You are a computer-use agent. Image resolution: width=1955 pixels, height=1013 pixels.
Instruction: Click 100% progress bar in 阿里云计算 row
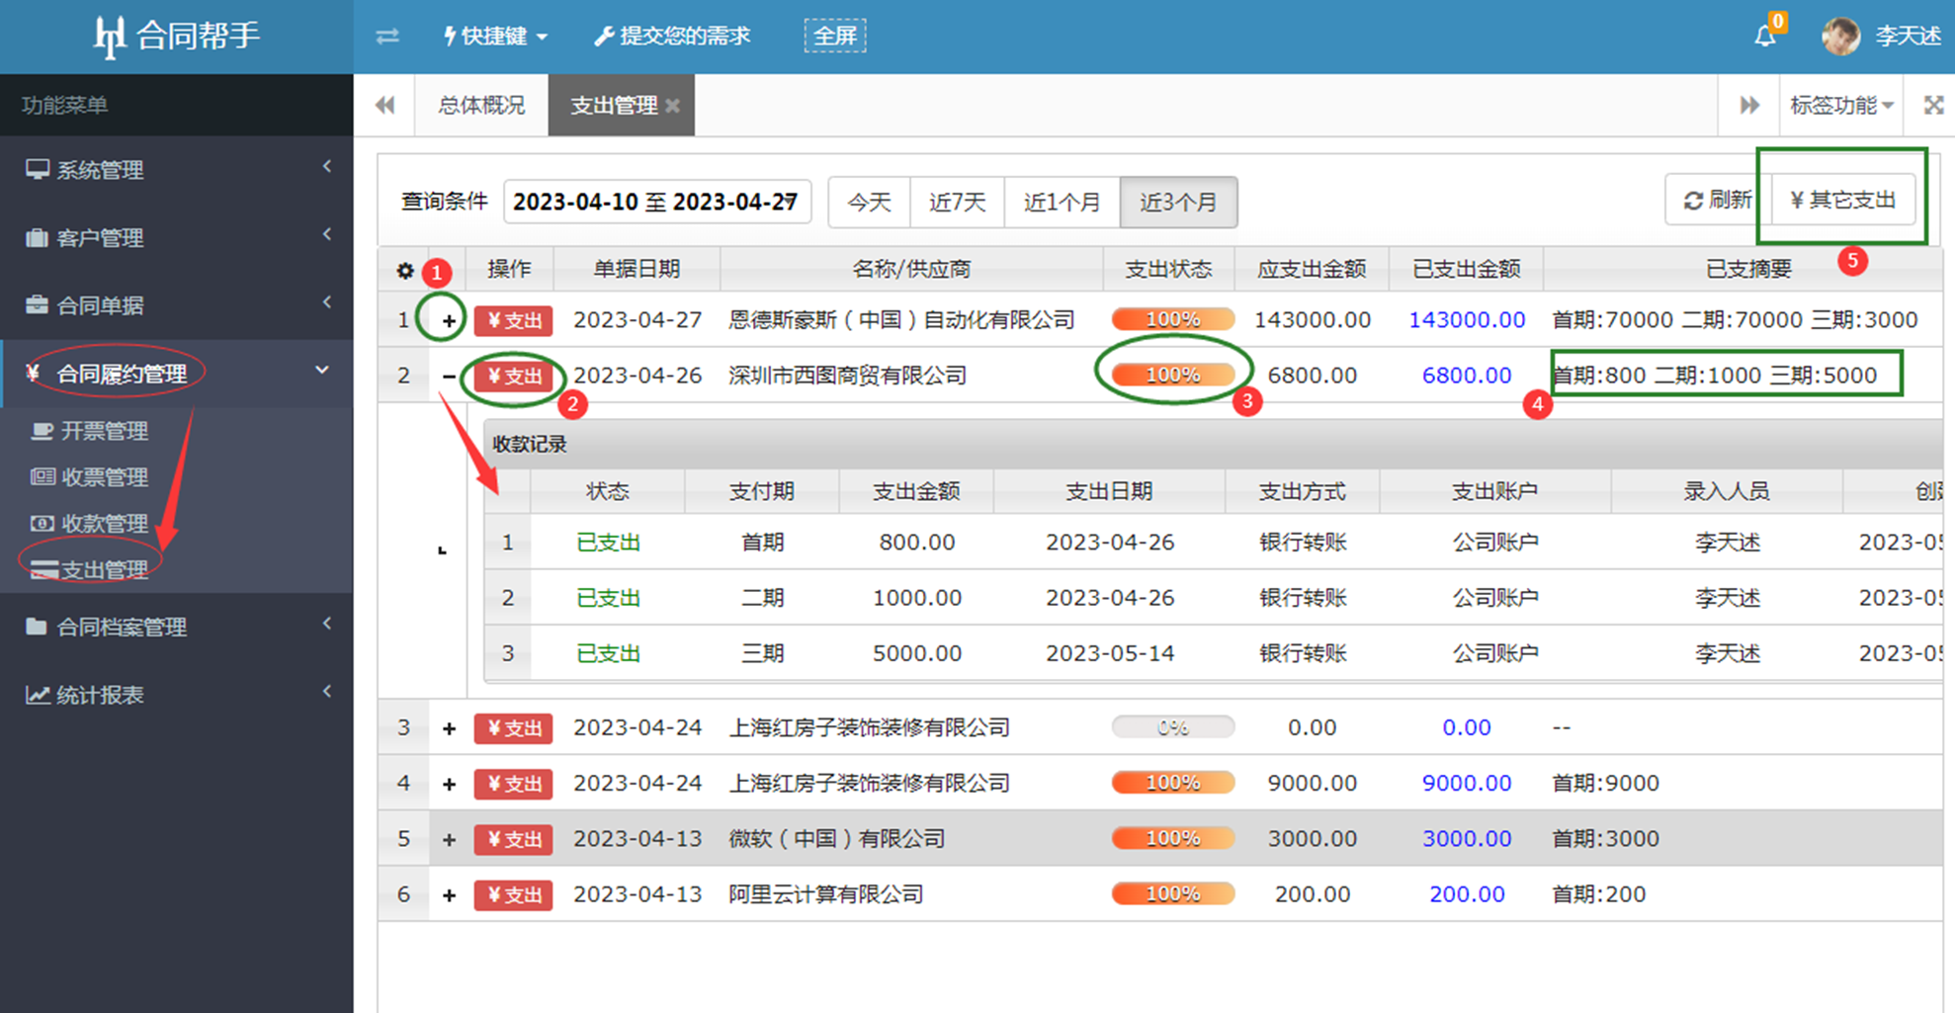point(1172,893)
